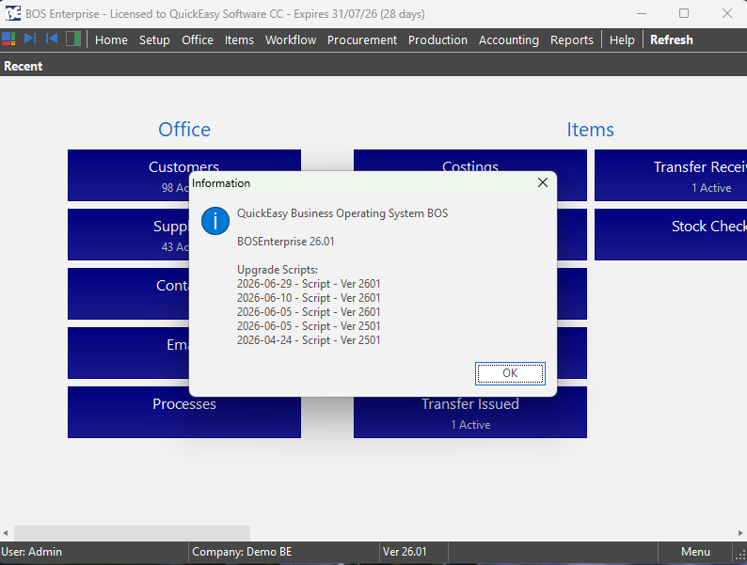747x565 pixels.
Task: Click the Recent bar label
Action: (x=24, y=66)
